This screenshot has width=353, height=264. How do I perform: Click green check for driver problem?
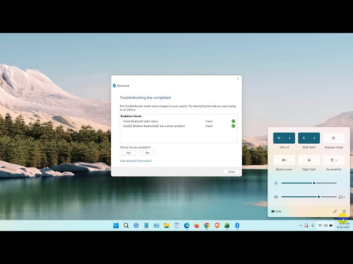[x=233, y=126]
